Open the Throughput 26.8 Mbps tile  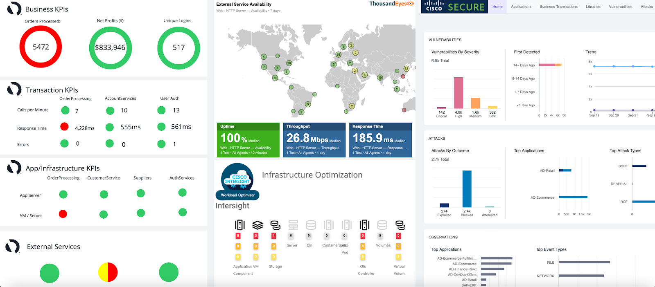coord(314,139)
